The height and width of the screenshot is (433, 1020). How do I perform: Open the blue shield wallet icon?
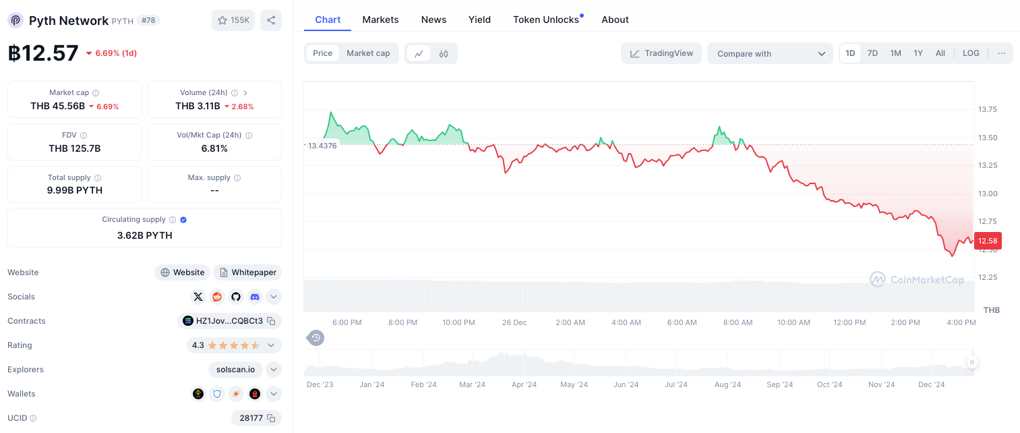[x=217, y=394]
